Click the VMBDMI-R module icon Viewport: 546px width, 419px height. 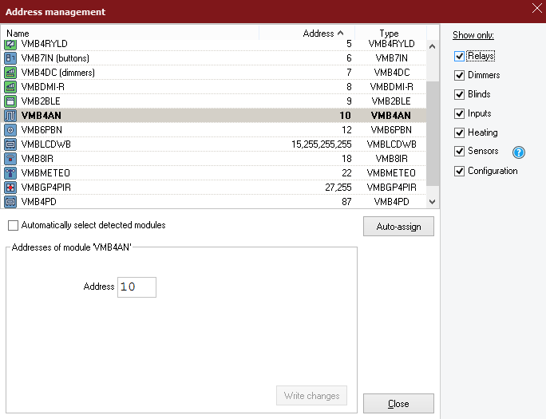(x=11, y=87)
